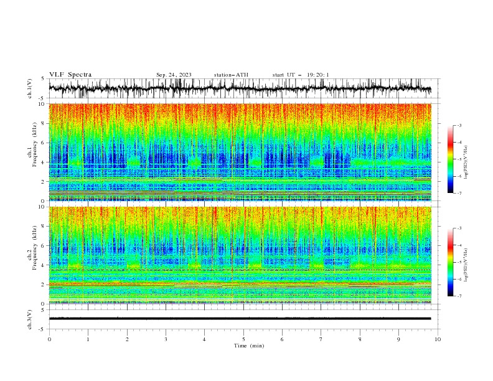Click the ch.1 spectrogram color scale bar
493x381 pixels.
pyautogui.click(x=450, y=159)
